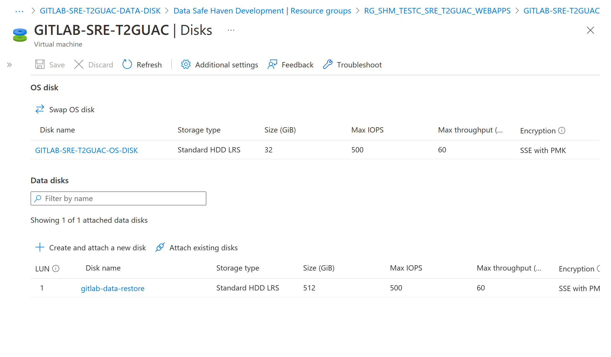Click the Data disks heading
611x357 pixels.
pos(50,180)
